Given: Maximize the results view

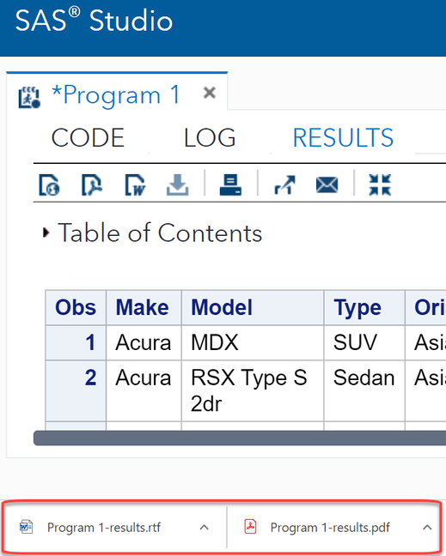Looking at the screenshot, I should point(380,184).
